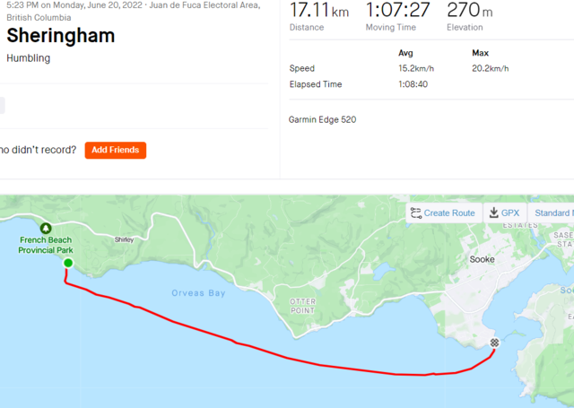Screen dimensions: 574x408
Task: Click the 17.11 km distance stat
Action: (x=318, y=11)
